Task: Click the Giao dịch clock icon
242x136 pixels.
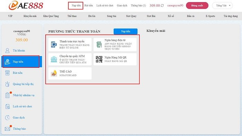Action: (x=7, y=118)
